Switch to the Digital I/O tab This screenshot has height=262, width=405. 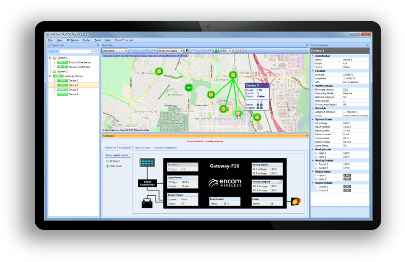(110, 147)
